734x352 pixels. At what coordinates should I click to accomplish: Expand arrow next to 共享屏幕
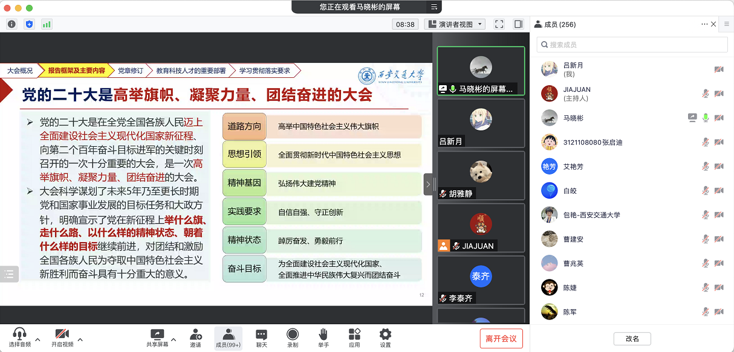174,339
